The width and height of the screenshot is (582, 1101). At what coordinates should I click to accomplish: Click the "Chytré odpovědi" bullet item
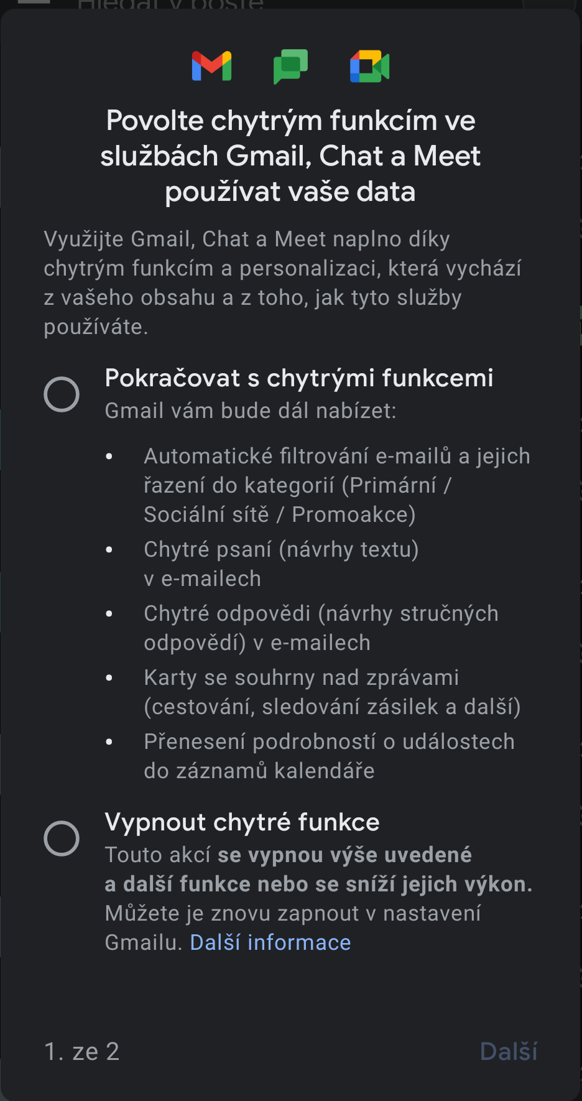click(321, 628)
